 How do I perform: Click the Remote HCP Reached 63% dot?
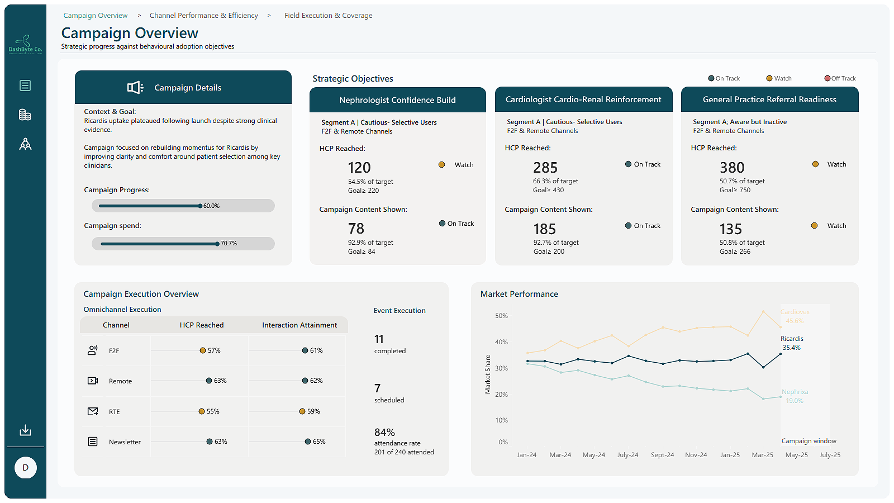click(209, 381)
